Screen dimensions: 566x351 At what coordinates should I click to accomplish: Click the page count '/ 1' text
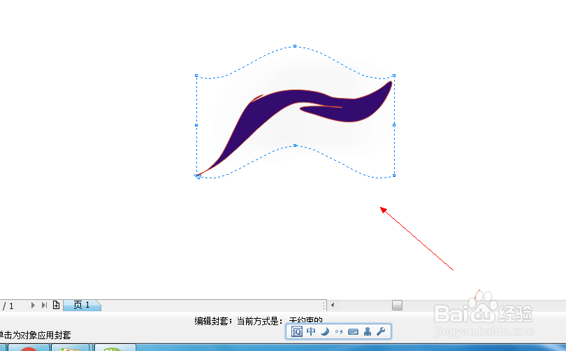8,306
